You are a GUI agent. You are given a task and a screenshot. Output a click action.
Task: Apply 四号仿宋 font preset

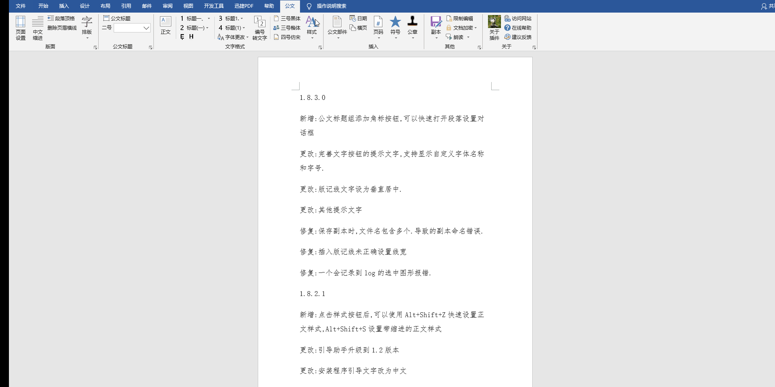pos(287,37)
